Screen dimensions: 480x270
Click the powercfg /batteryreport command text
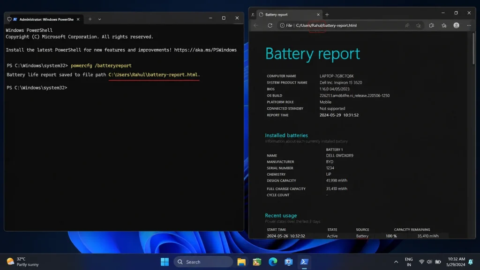[101, 66]
